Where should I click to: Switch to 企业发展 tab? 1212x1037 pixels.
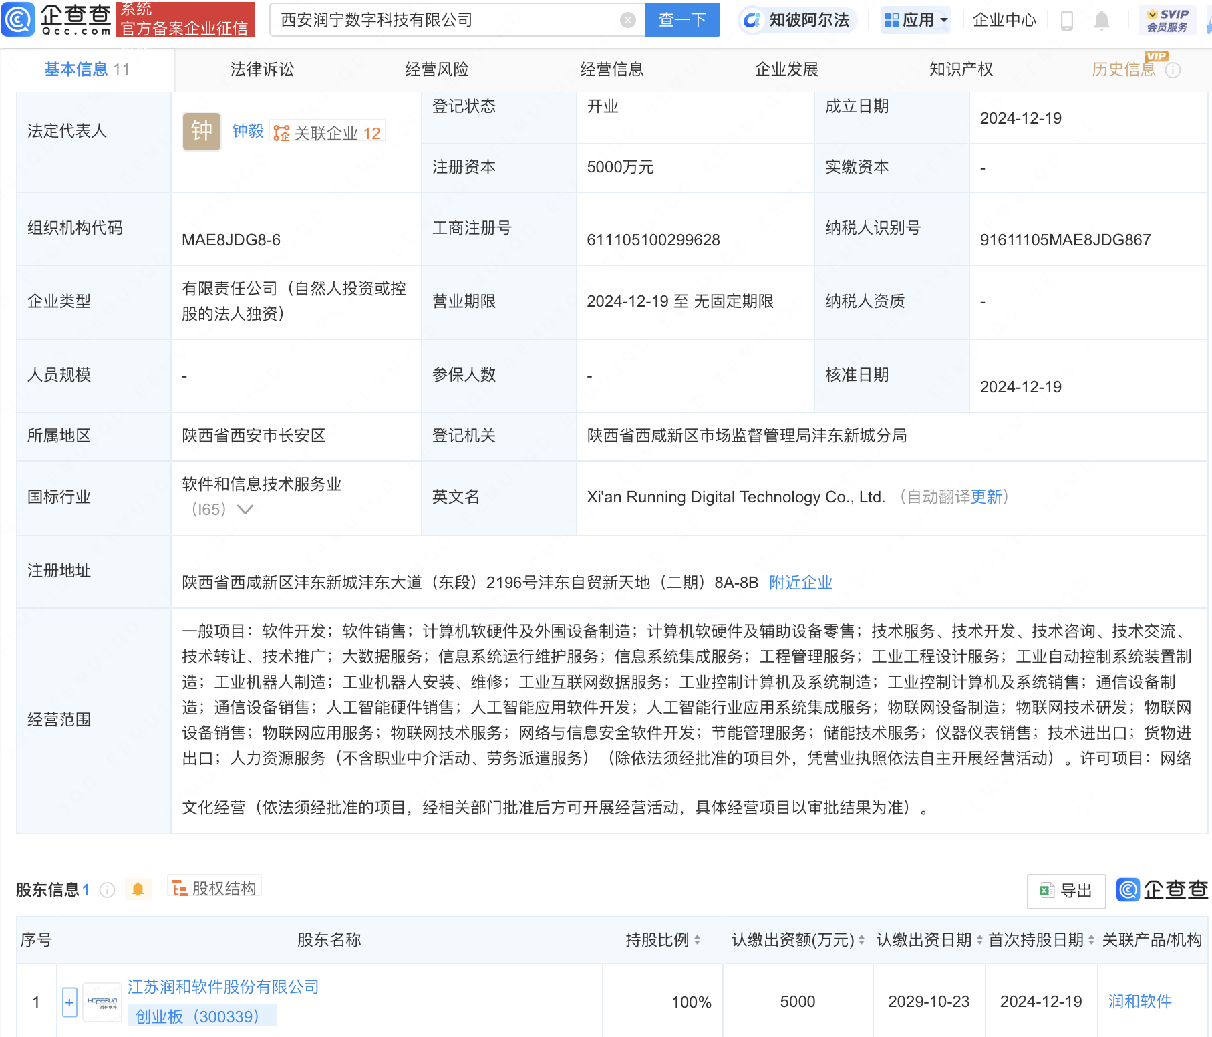pyautogui.click(x=786, y=69)
